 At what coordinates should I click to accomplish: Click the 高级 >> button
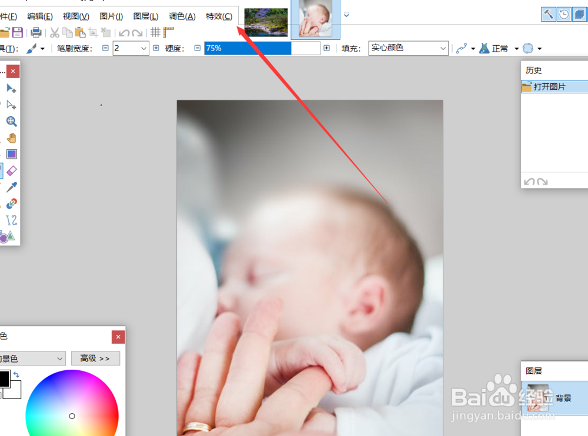pos(96,359)
